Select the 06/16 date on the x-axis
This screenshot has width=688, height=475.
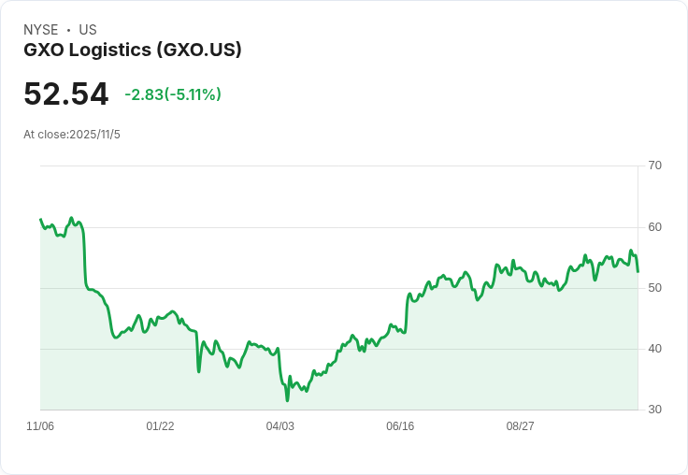tap(400, 426)
